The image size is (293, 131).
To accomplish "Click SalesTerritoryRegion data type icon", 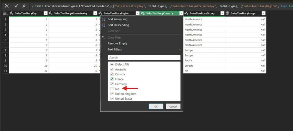I will point(100,13).
